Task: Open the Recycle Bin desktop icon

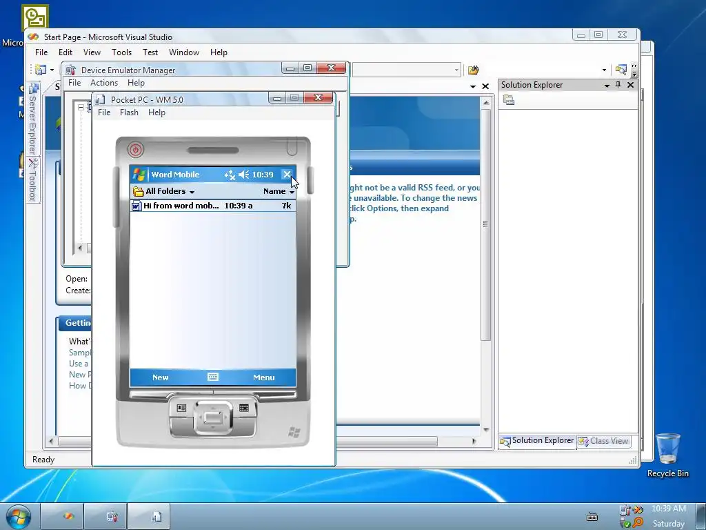Action: pyautogui.click(x=667, y=455)
